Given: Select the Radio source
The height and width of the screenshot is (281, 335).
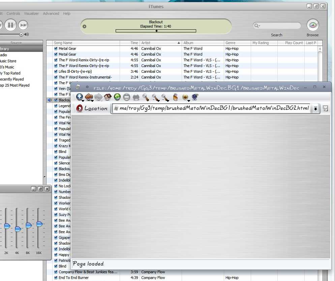Looking at the screenshot, I should pos(21,55).
